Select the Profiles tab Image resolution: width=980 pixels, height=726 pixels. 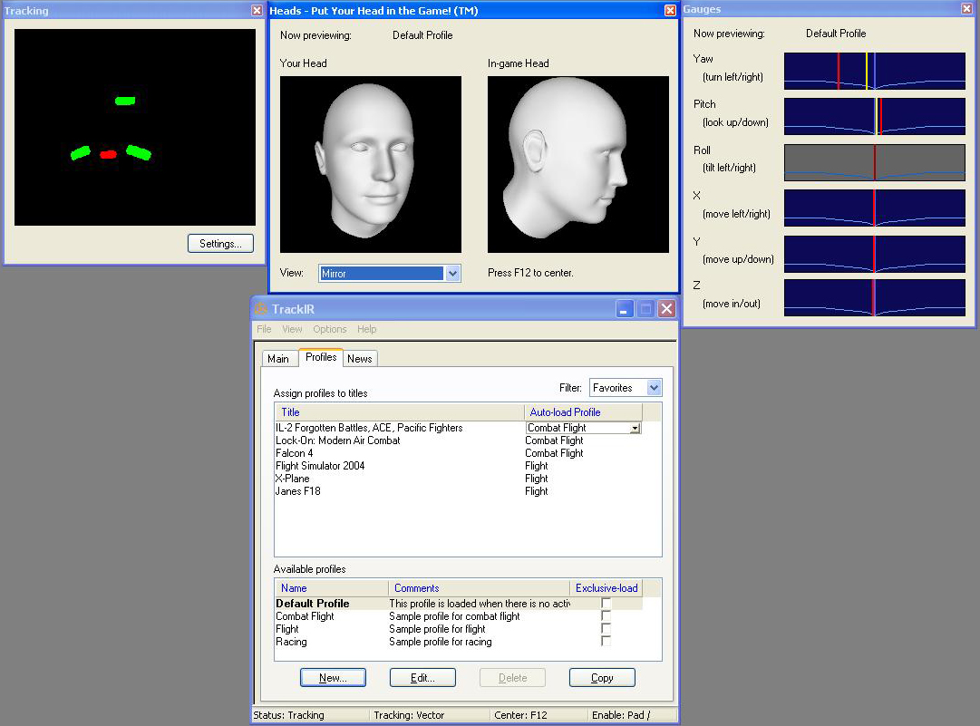(x=321, y=357)
